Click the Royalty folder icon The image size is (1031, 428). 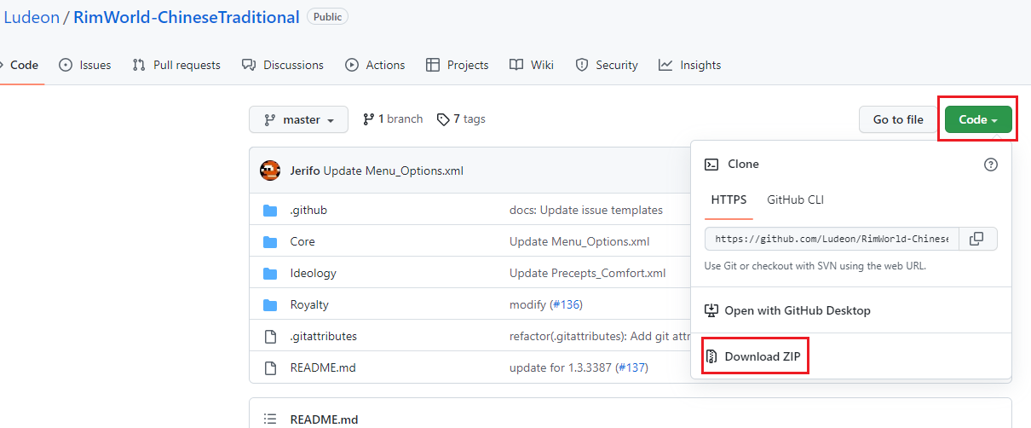tap(271, 304)
